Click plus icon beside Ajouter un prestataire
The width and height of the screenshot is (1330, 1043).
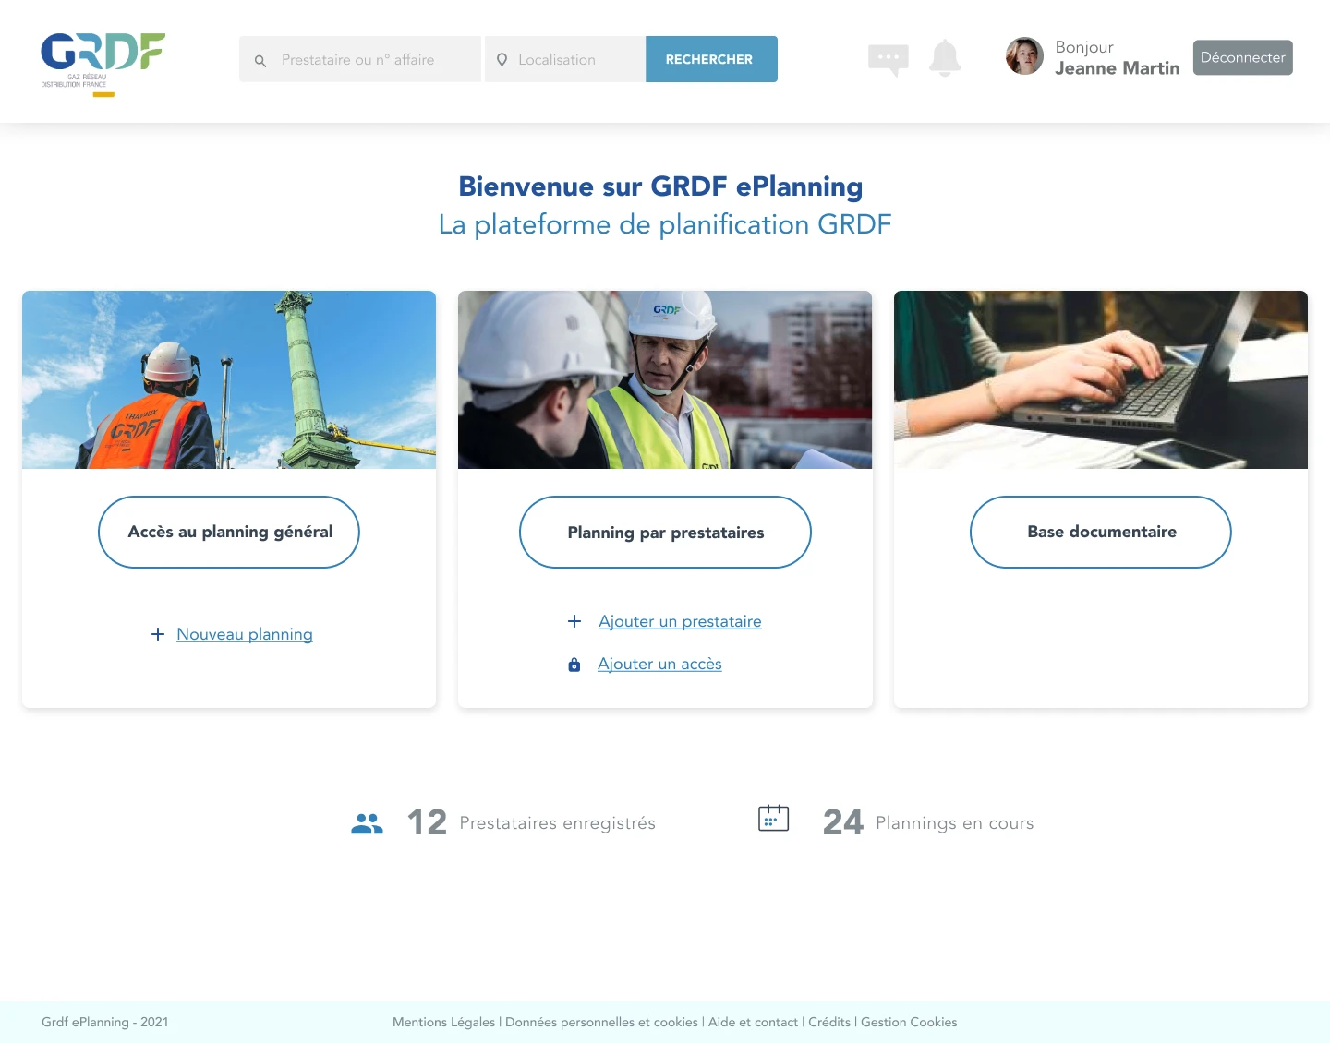(x=574, y=621)
